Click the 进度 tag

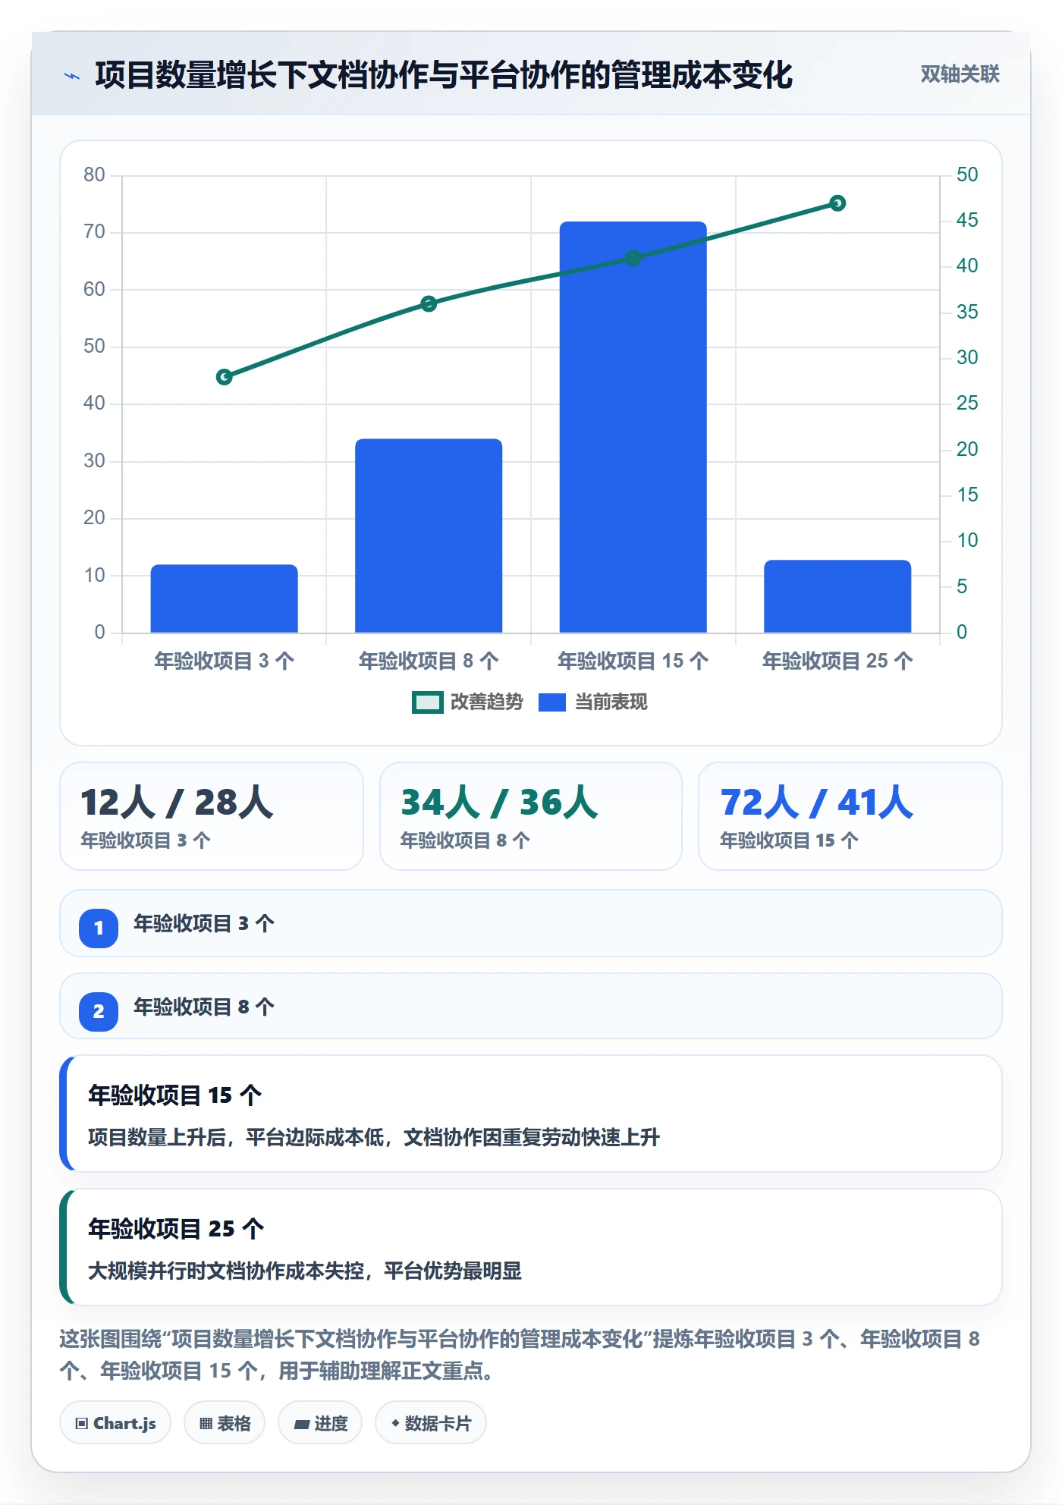pos(320,1423)
